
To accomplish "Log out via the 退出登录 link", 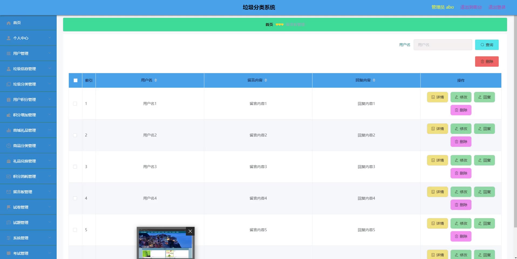I will [x=497, y=7].
